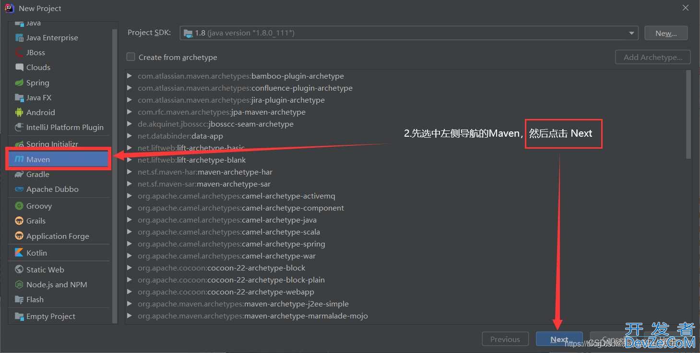Click the Flash project icon
This screenshot has width=700, height=353.
click(19, 299)
